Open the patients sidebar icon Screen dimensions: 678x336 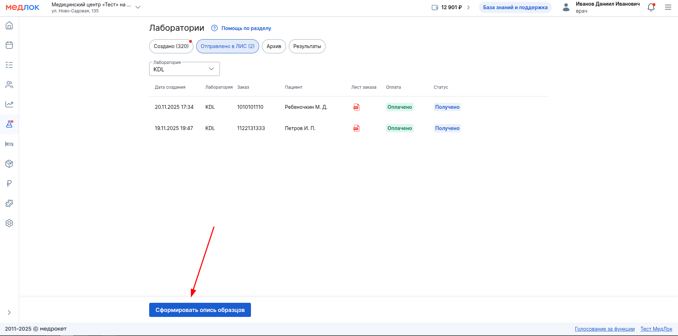pyautogui.click(x=9, y=85)
